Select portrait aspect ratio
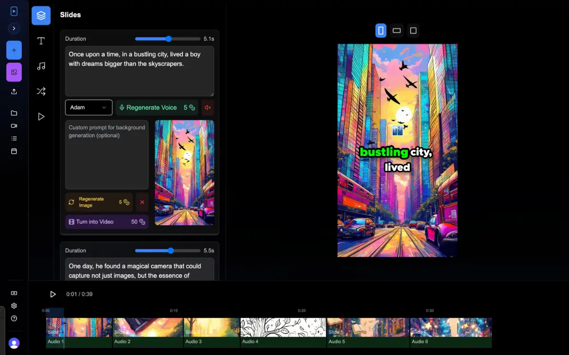The height and width of the screenshot is (355, 569). tap(380, 31)
